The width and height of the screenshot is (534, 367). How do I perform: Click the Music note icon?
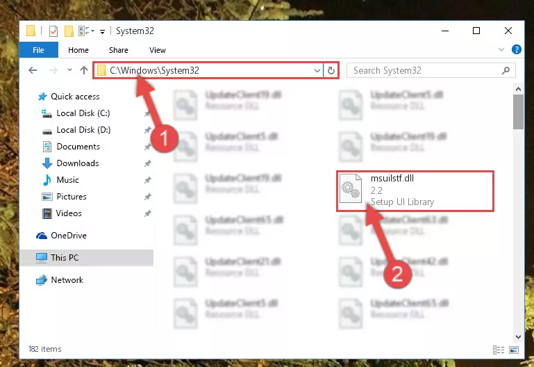tap(47, 180)
